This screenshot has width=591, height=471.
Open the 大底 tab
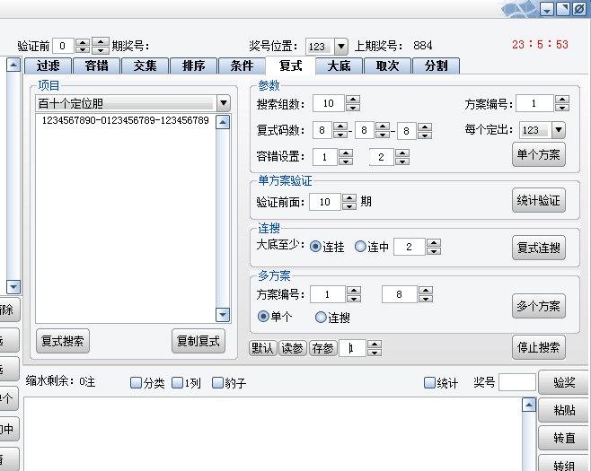click(339, 65)
